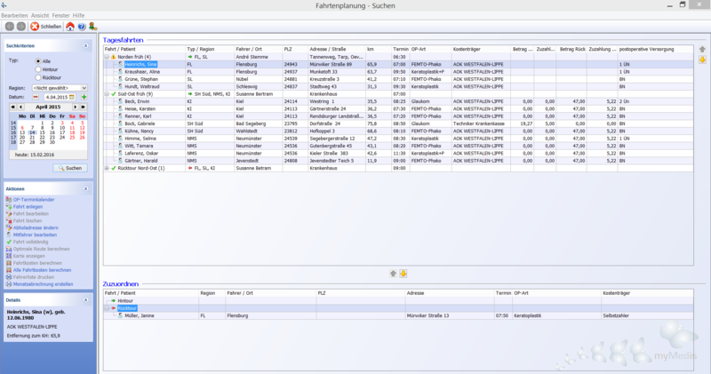Open the Hilfe menu

78,15
